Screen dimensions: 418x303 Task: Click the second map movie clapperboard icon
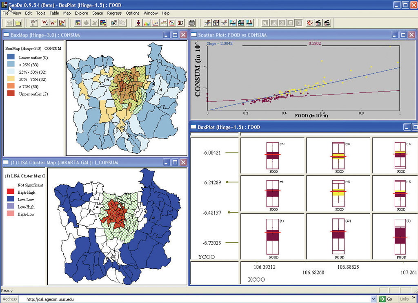(327, 23)
